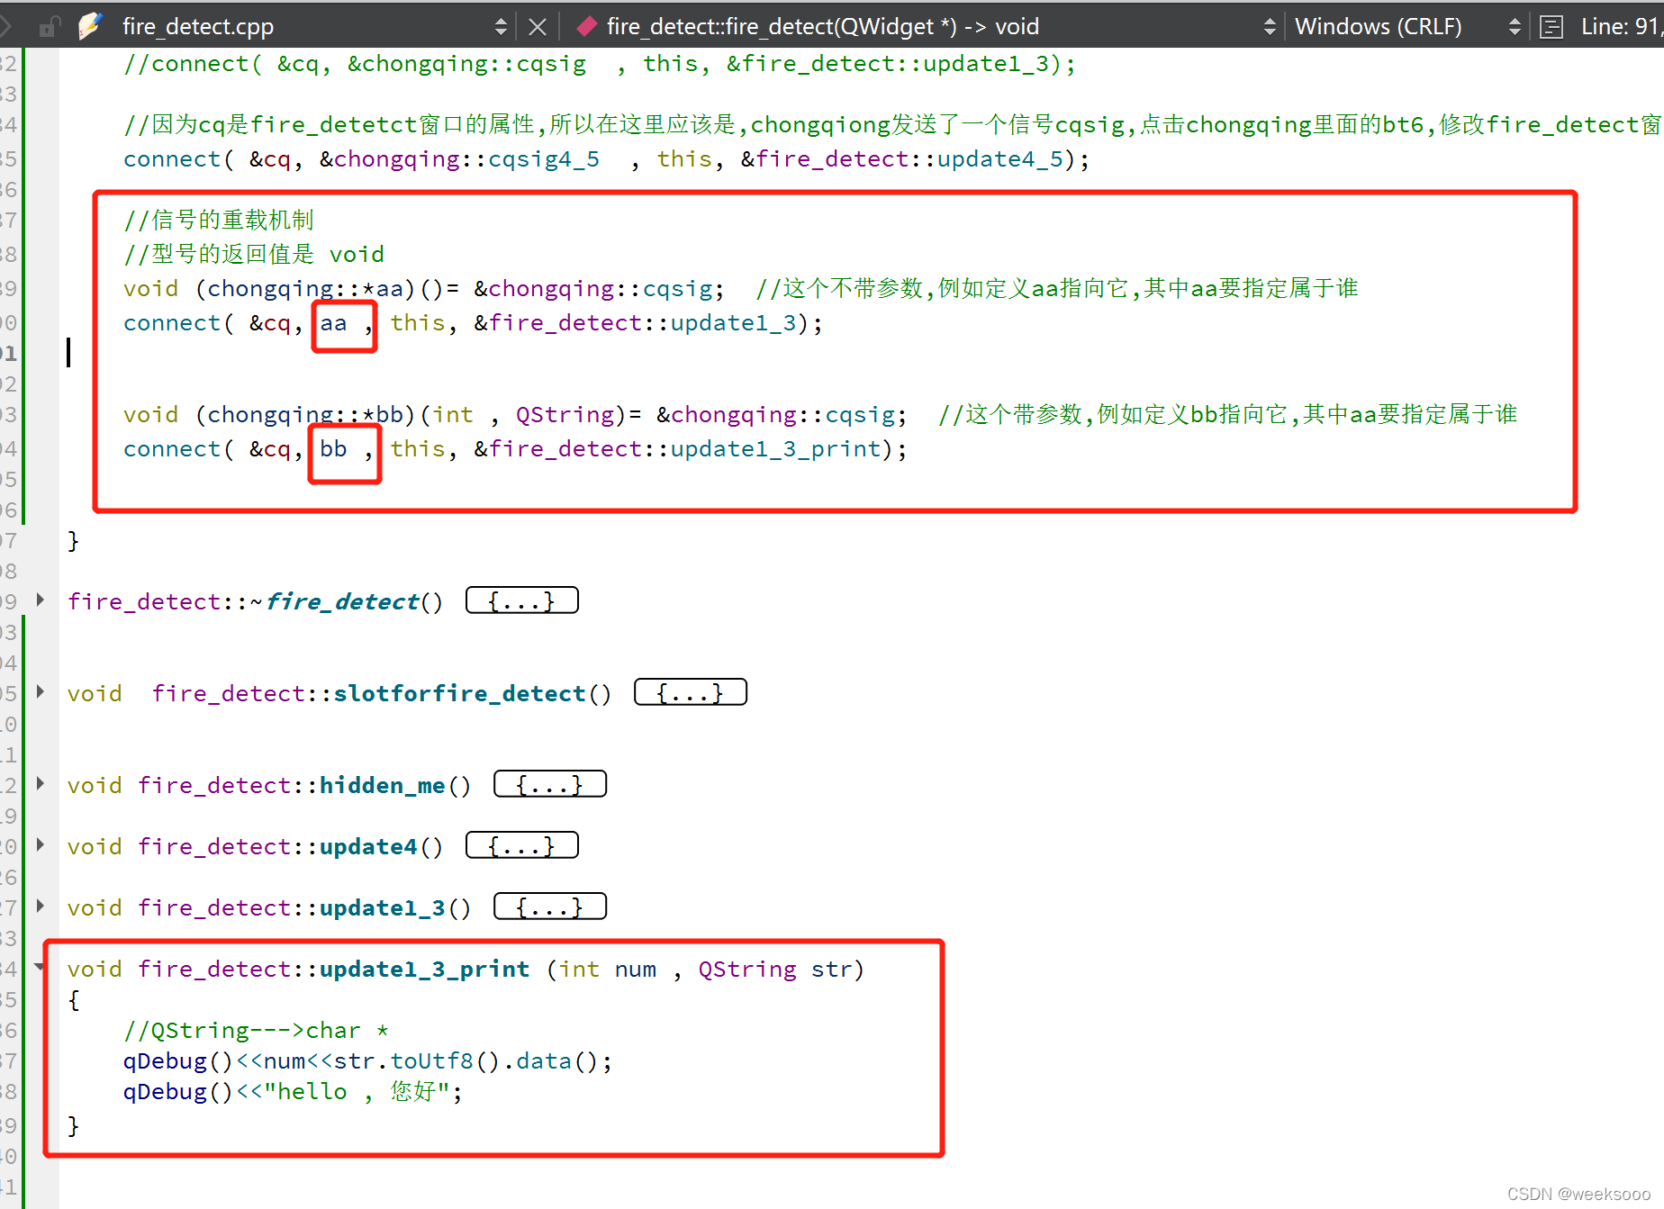Click the '//型号的返回值是 void' comment

[254, 254]
